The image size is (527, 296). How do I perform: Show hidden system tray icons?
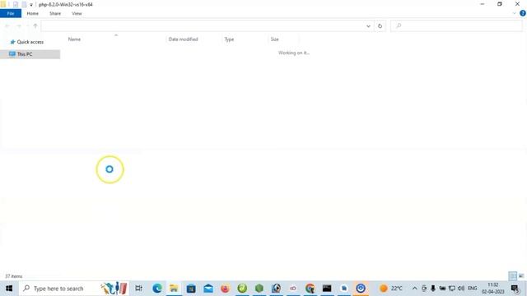415,289
